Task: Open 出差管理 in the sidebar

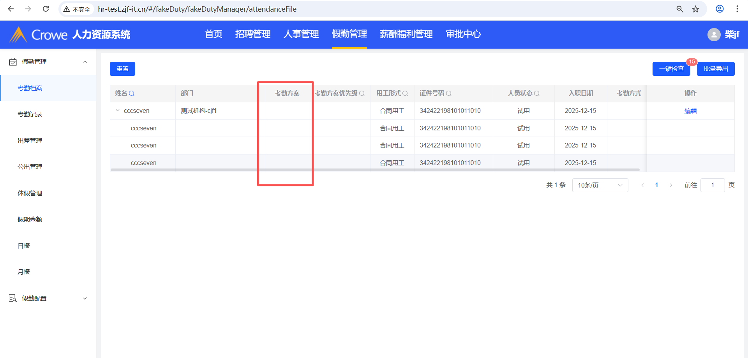Action: (x=48, y=141)
